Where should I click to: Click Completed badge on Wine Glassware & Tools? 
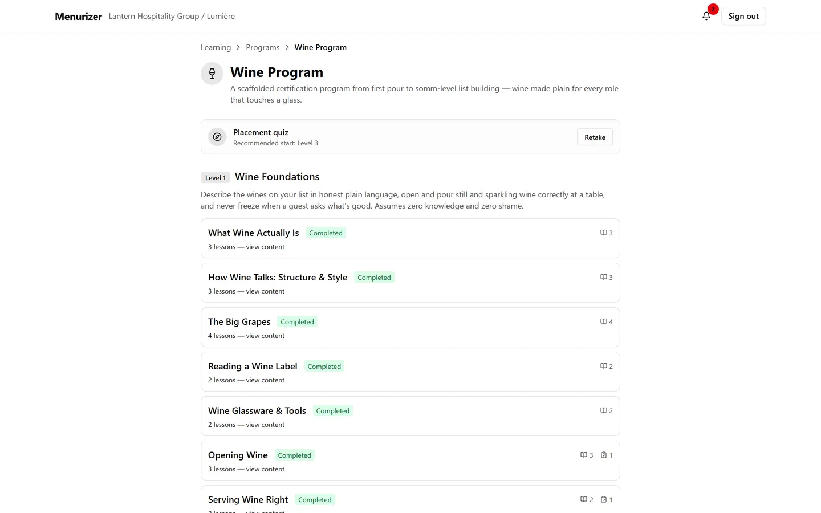333,410
